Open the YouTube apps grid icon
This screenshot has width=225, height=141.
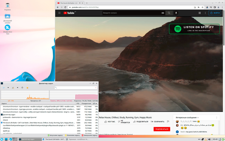tap(200, 13)
